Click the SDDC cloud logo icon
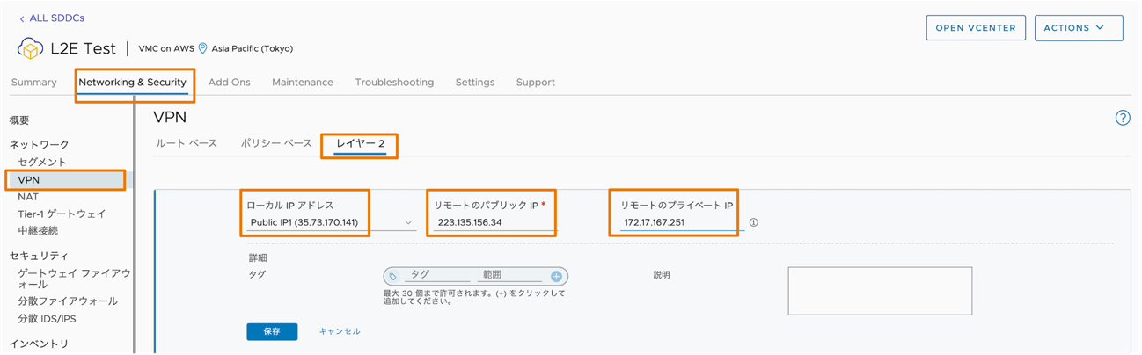The image size is (1142, 355). point(31,49)
